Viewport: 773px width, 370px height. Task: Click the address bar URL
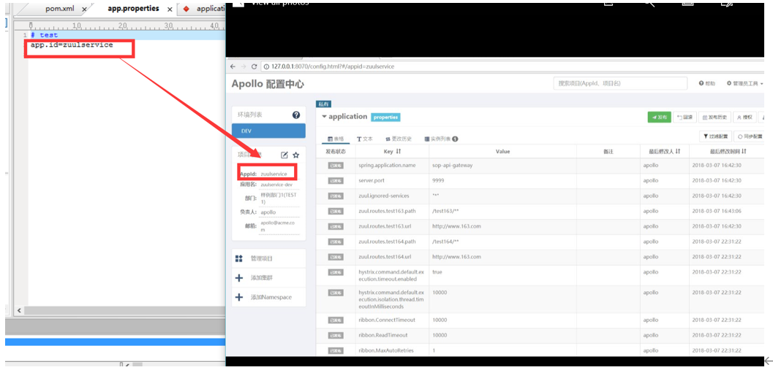click(x=332, y=66)
